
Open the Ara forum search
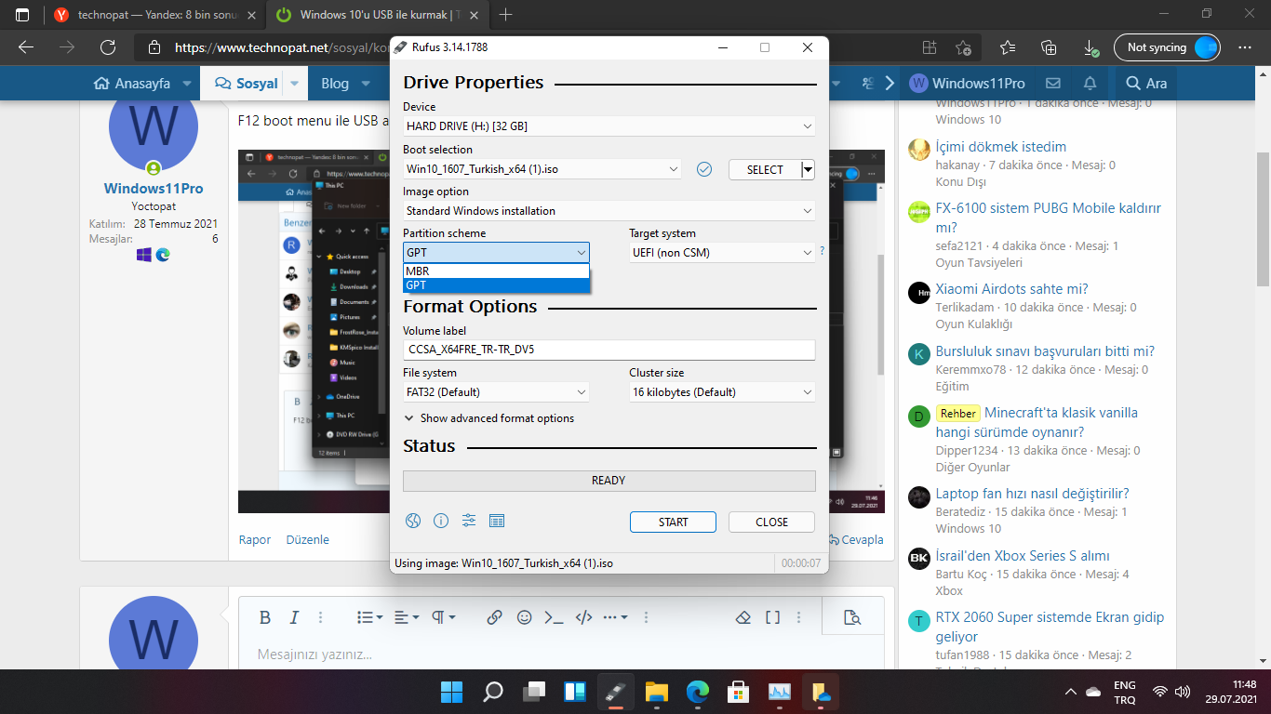[1145, 83]
